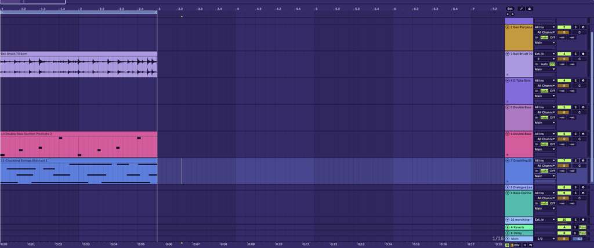The height and width of the screenshot is (248, 594).
Task: Click the H button at bottom right
Action: click(525, 245)
